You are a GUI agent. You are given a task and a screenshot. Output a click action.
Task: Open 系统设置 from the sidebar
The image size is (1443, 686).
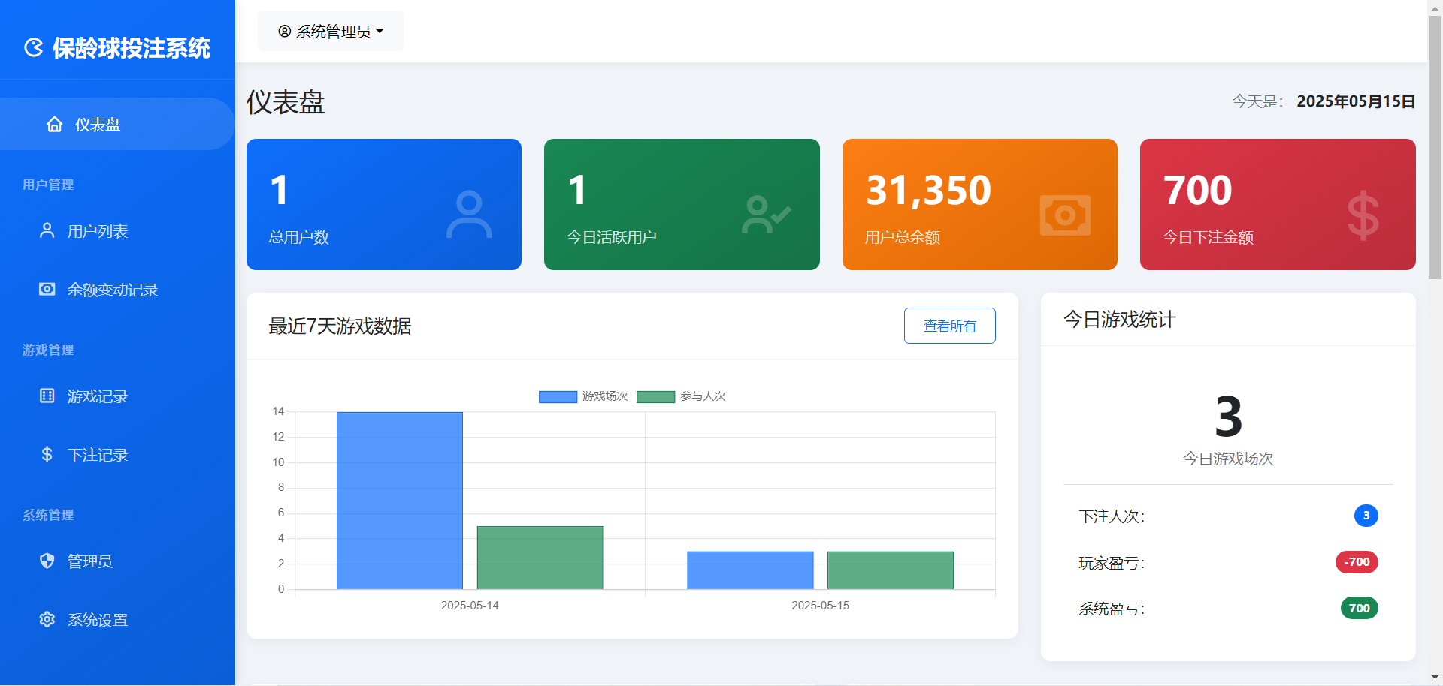tap(98, 619)
